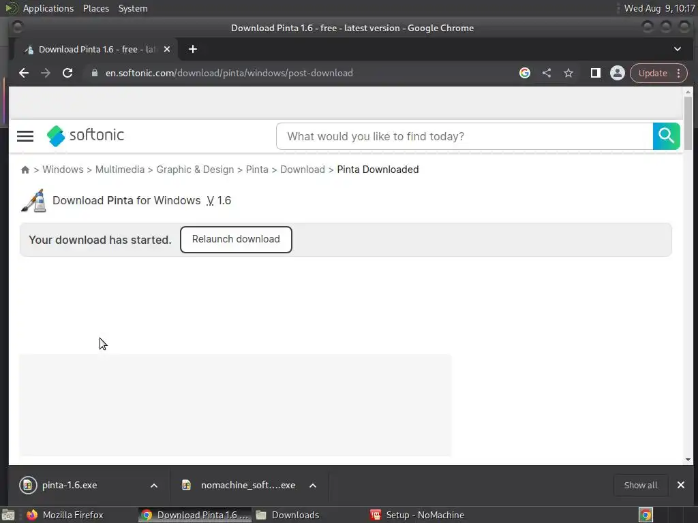
Task: Select the Download Pinta 1.6 taskbar entry
Action: coord(195,515)
